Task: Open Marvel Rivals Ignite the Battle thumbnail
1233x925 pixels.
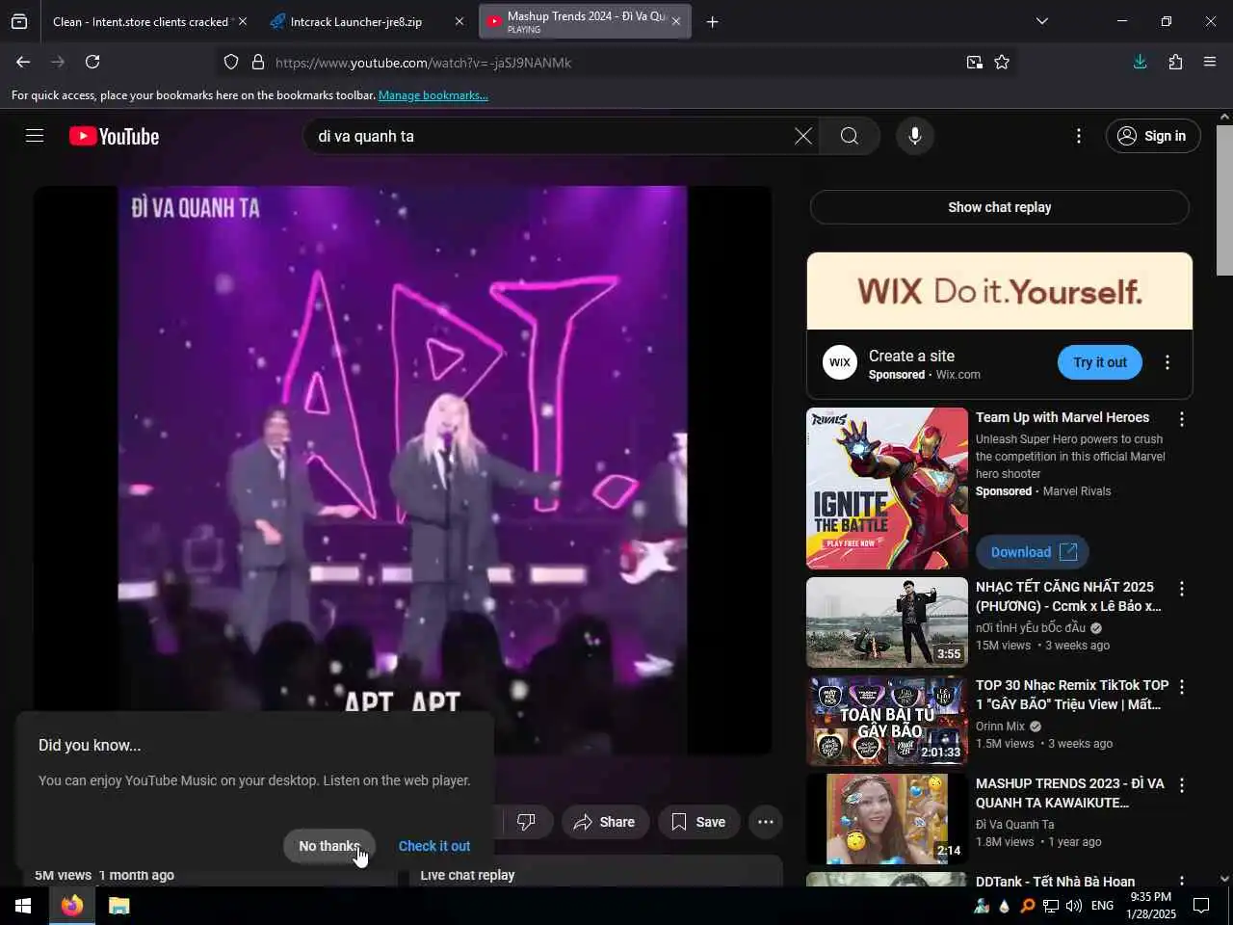Action: (x=887, y=489)
